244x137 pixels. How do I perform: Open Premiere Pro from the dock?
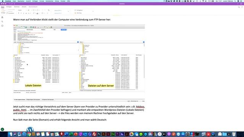click(x=117, y=134)
